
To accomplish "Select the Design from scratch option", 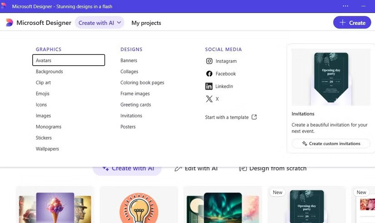I will click(273, 169).
